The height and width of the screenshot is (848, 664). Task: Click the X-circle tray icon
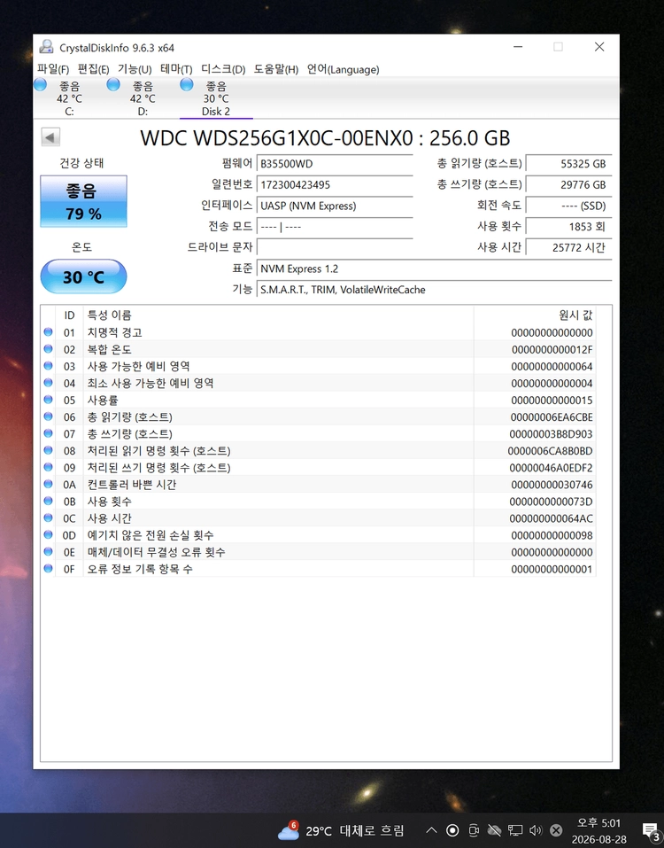click(x=556, y=830)
